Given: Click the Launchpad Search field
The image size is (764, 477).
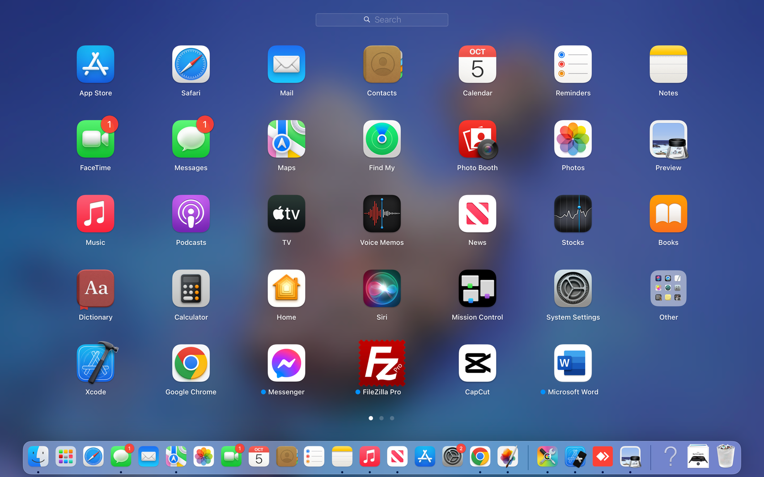Looking at the screenshot, I should coord(382,20).
